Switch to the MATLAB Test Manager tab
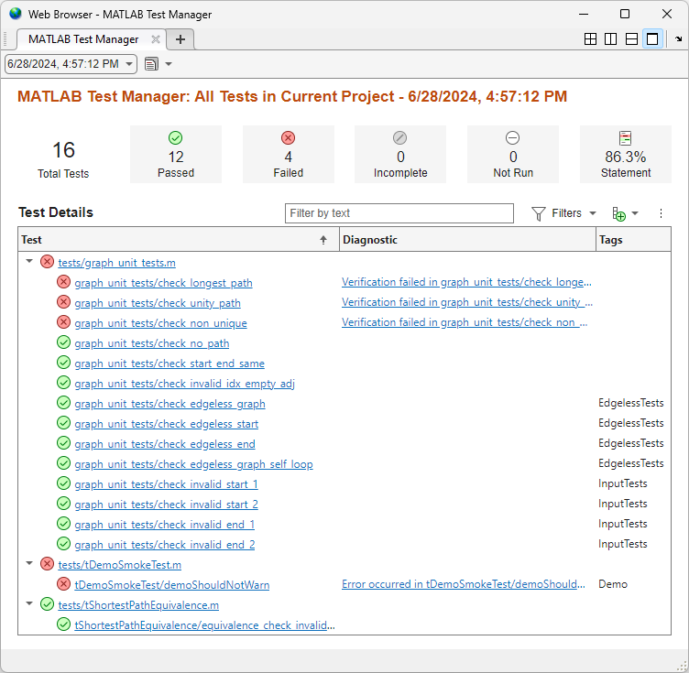The image size is (689, 673). point(82,39)
